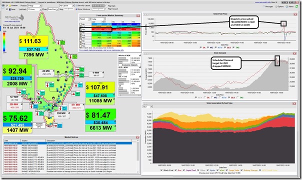
Task: Toggle the Dams checkbox in the toolbar
Action: [7, 9]
